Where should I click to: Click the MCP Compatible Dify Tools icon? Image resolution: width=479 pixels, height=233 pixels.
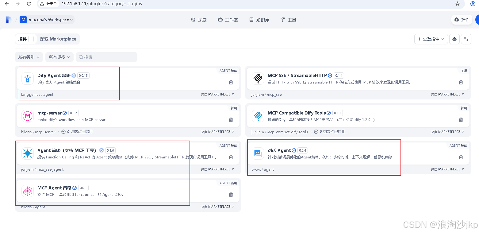point(258,116)
